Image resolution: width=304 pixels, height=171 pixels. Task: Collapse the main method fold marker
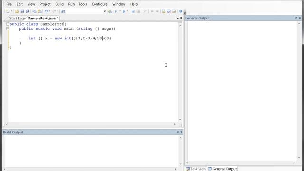pos(8,28)
